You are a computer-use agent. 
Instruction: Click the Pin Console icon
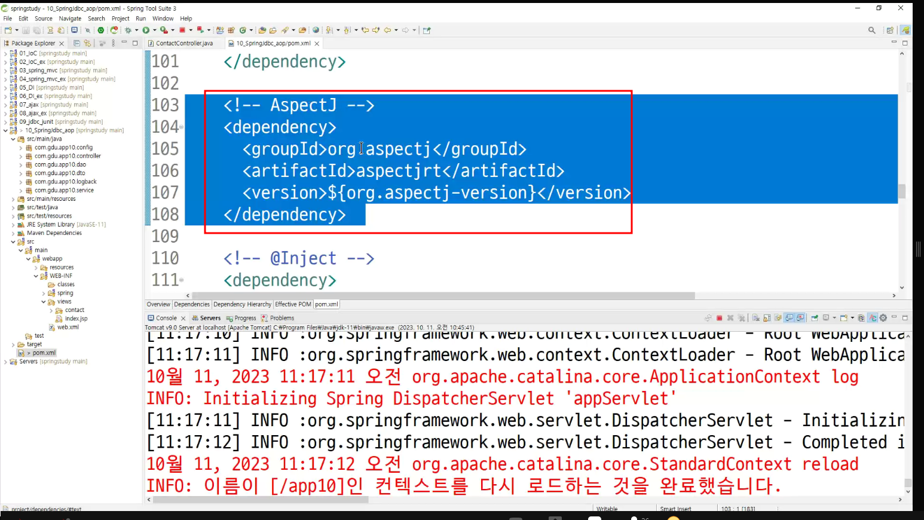815,318
